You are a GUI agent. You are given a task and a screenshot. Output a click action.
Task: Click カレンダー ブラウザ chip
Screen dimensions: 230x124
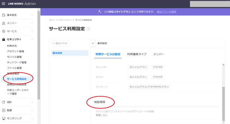pyautogui.click(x=157, y=67)
